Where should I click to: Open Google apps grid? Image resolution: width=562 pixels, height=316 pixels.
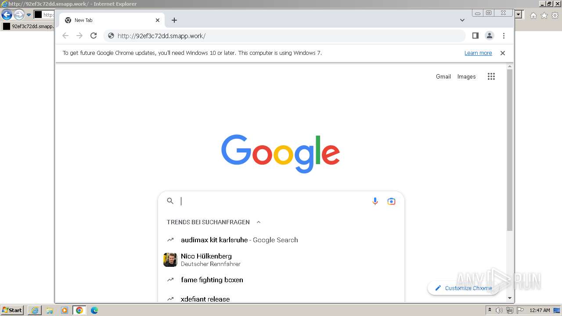491,76
